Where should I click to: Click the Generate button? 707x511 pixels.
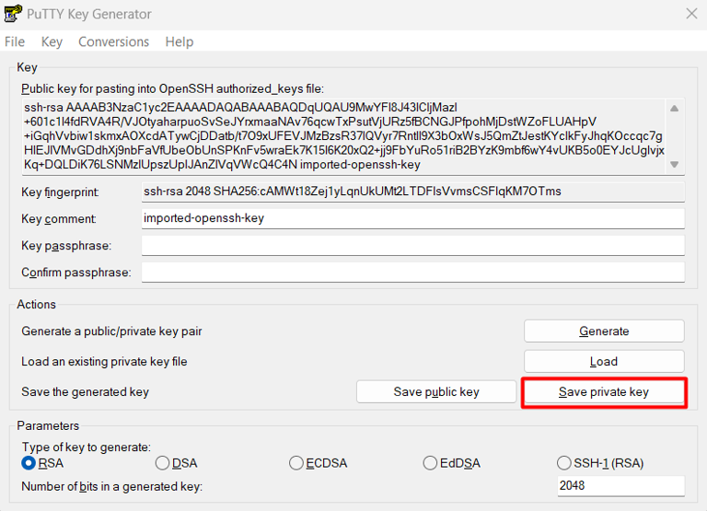coord(604,331)
